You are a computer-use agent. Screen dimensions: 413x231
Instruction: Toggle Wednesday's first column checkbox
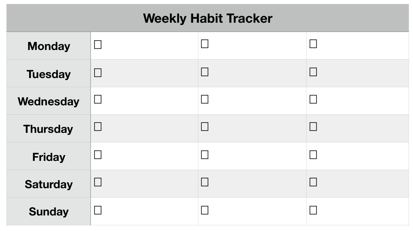[x=98, y=99]
